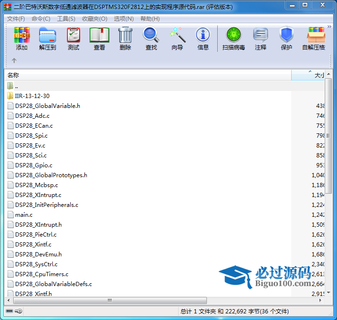Click the drive icon in the status bar

[9, 311]
